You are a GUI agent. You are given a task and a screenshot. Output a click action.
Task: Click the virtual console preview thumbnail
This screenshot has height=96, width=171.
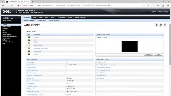(x=129, y=46)
